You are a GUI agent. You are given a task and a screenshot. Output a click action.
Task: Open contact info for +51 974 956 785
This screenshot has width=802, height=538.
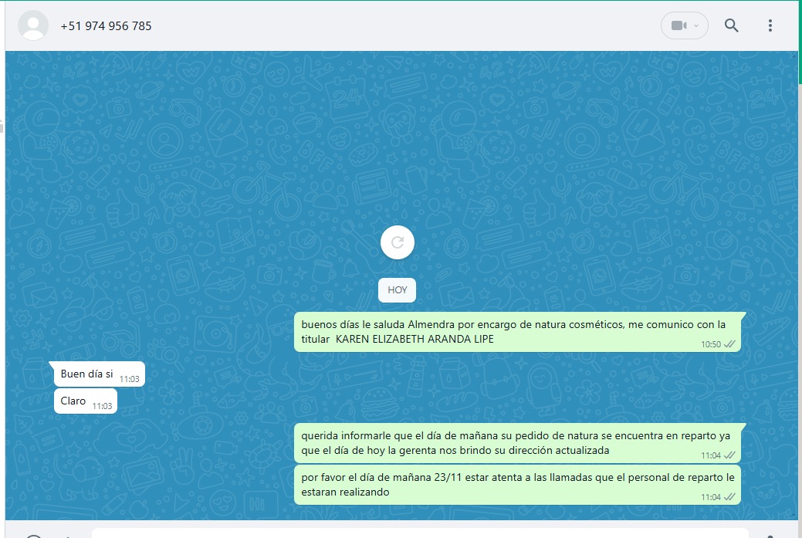point(106,25)
